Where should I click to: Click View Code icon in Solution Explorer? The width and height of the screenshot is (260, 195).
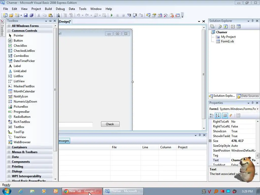(233, 26)
